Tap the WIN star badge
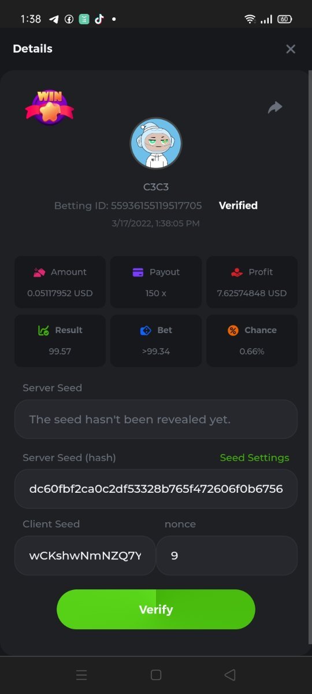 (50, 106)
